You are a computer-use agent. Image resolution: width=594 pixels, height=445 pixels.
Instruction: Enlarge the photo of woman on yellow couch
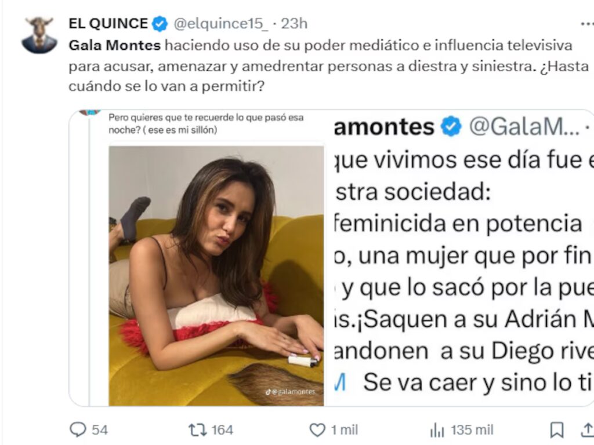coord(216,276)
